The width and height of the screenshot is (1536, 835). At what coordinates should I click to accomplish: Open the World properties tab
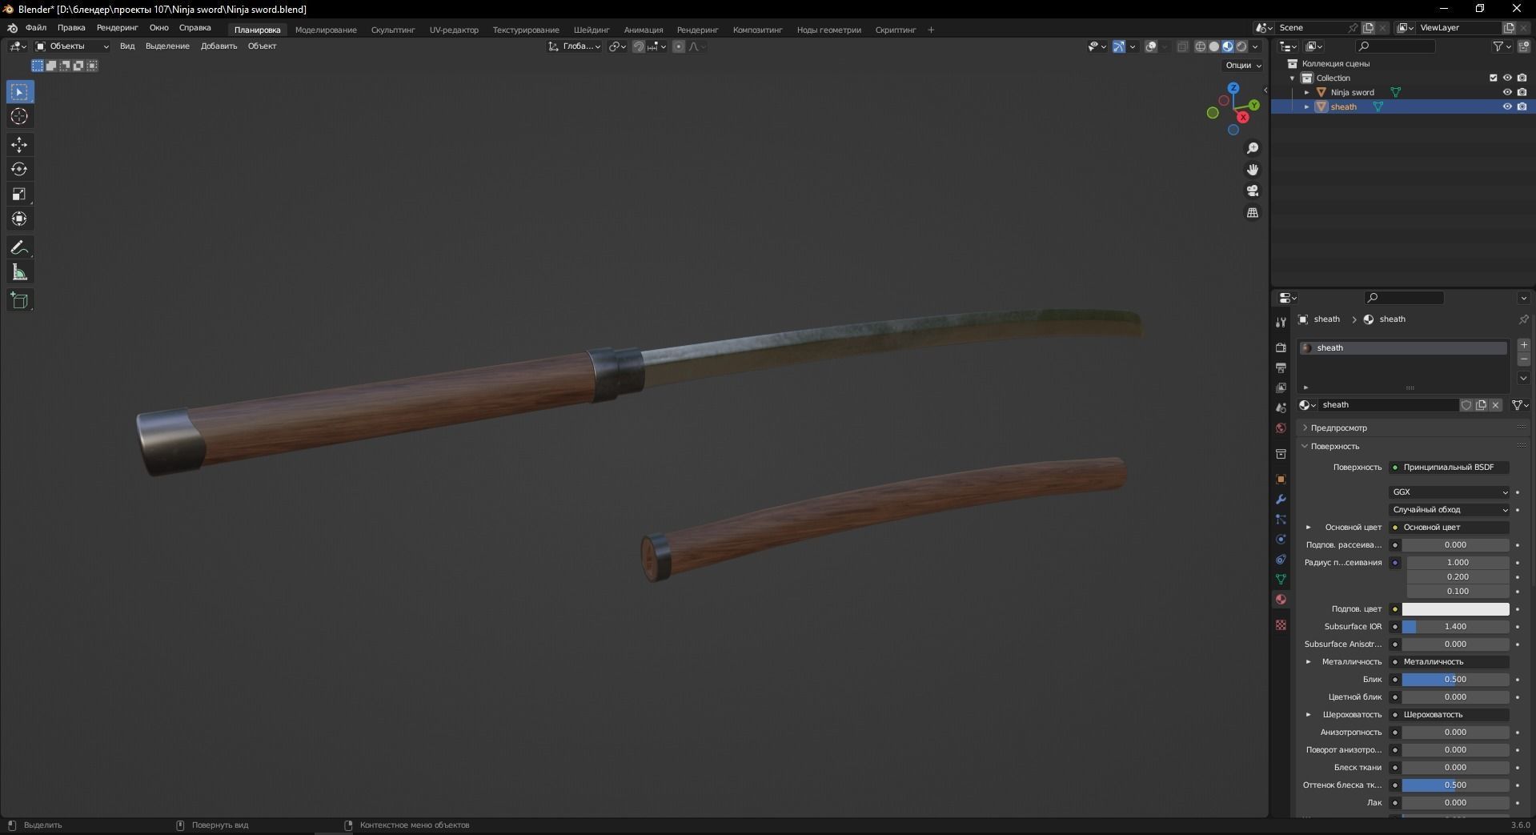1281,428
